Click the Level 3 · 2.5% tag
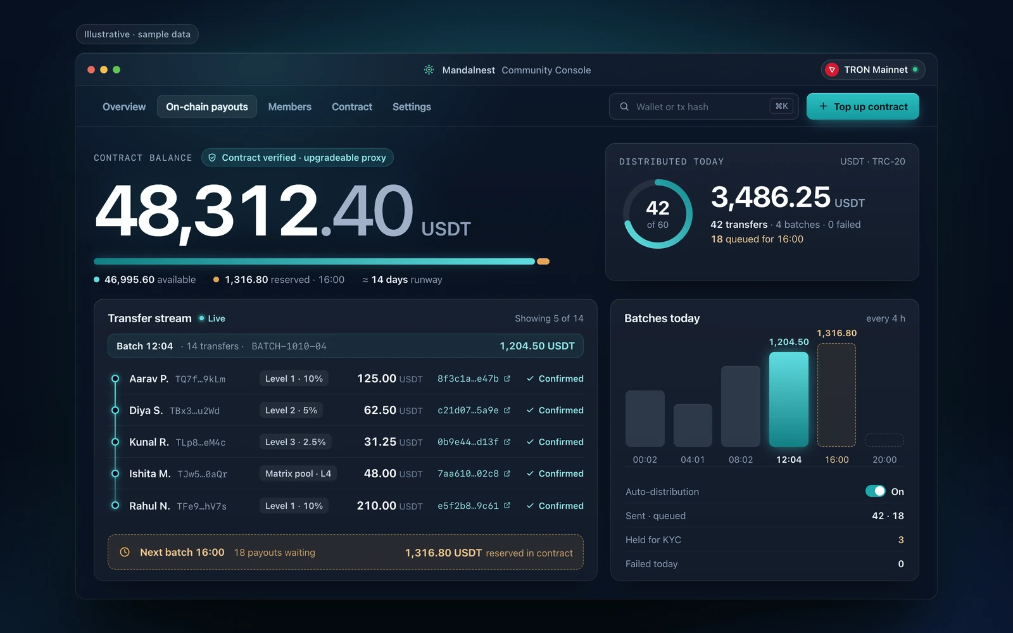1013x633 pixels. pos(296,442)
